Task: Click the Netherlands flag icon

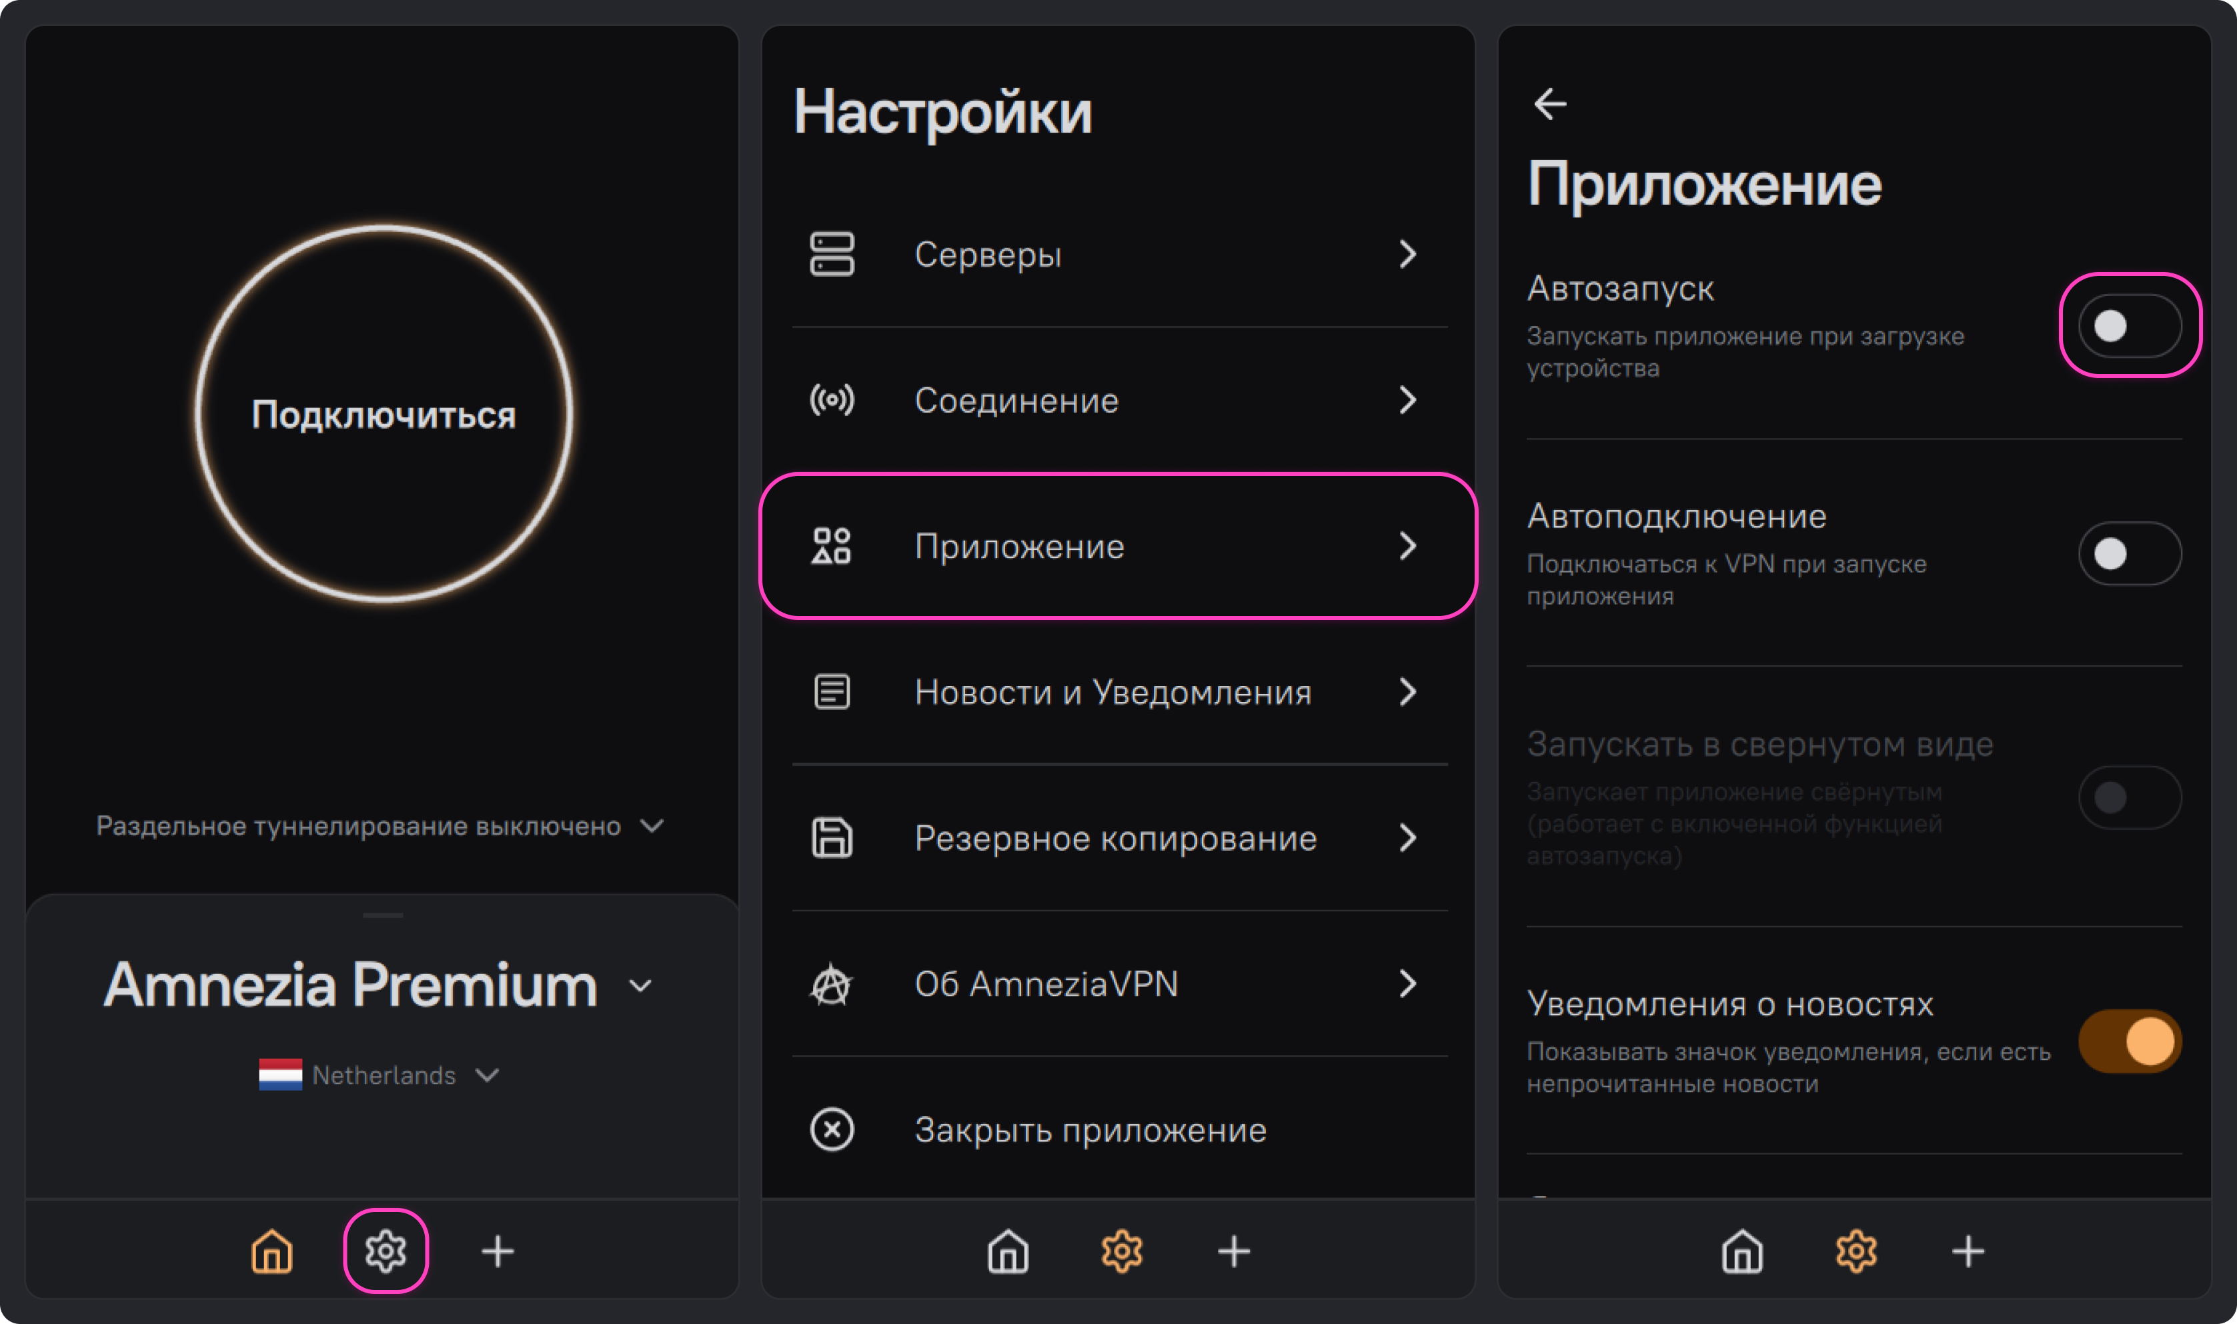Action: pos(280,1074)
